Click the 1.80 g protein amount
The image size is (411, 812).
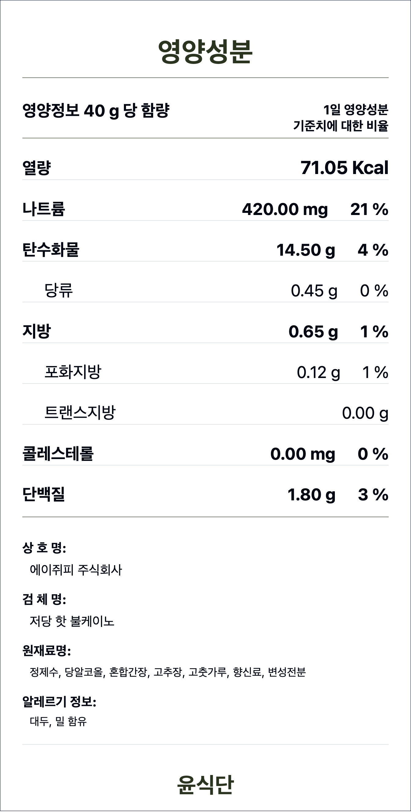[x=311, y=495]
